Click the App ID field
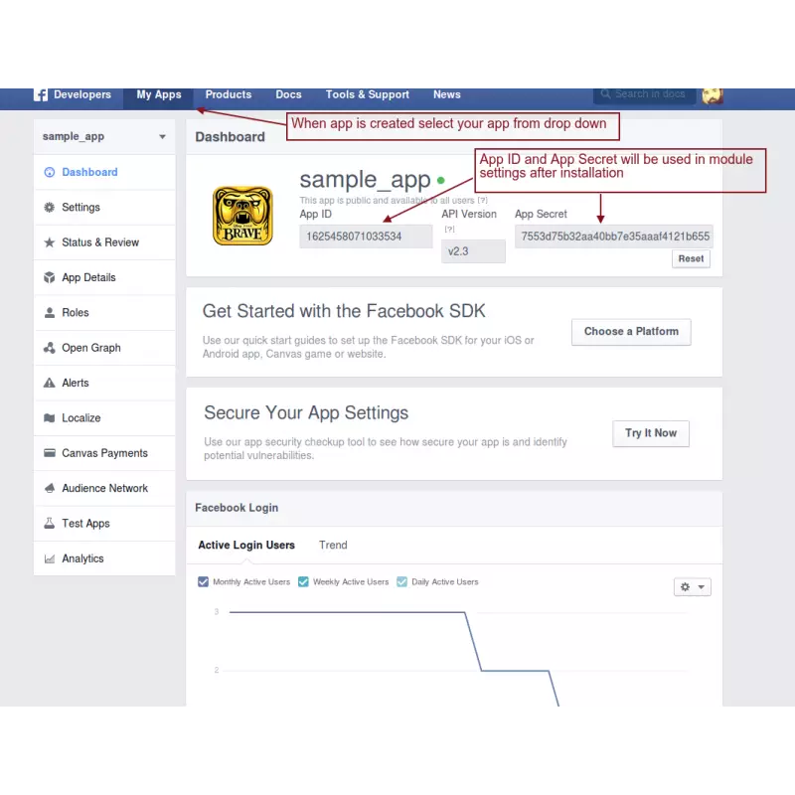 coord(366,237)
